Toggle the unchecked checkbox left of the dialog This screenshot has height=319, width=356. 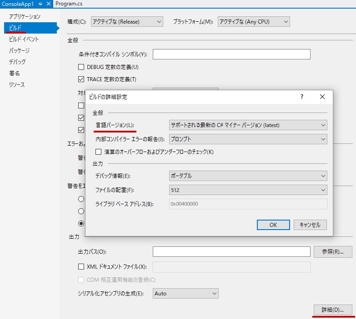click(x=81, y=106)
